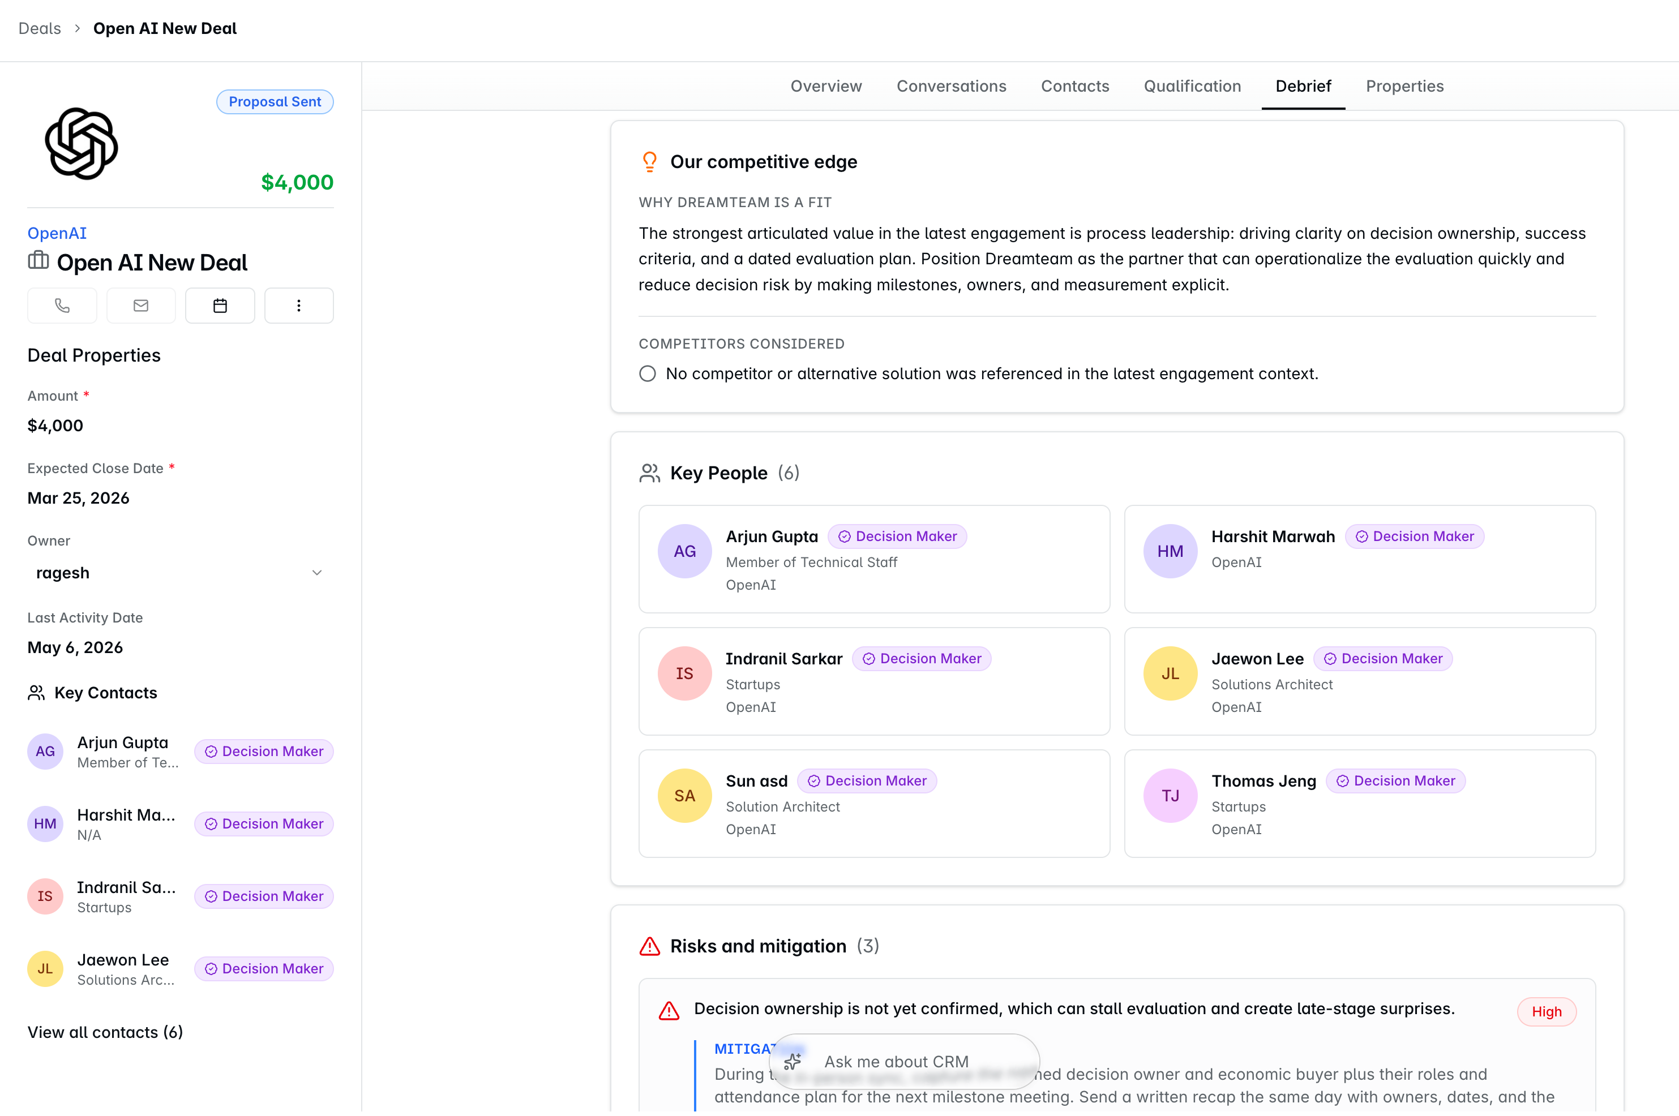Click the Amount value $4,000 under Deal Properties
The image size is (1679, 1116).
coord(55,426)
